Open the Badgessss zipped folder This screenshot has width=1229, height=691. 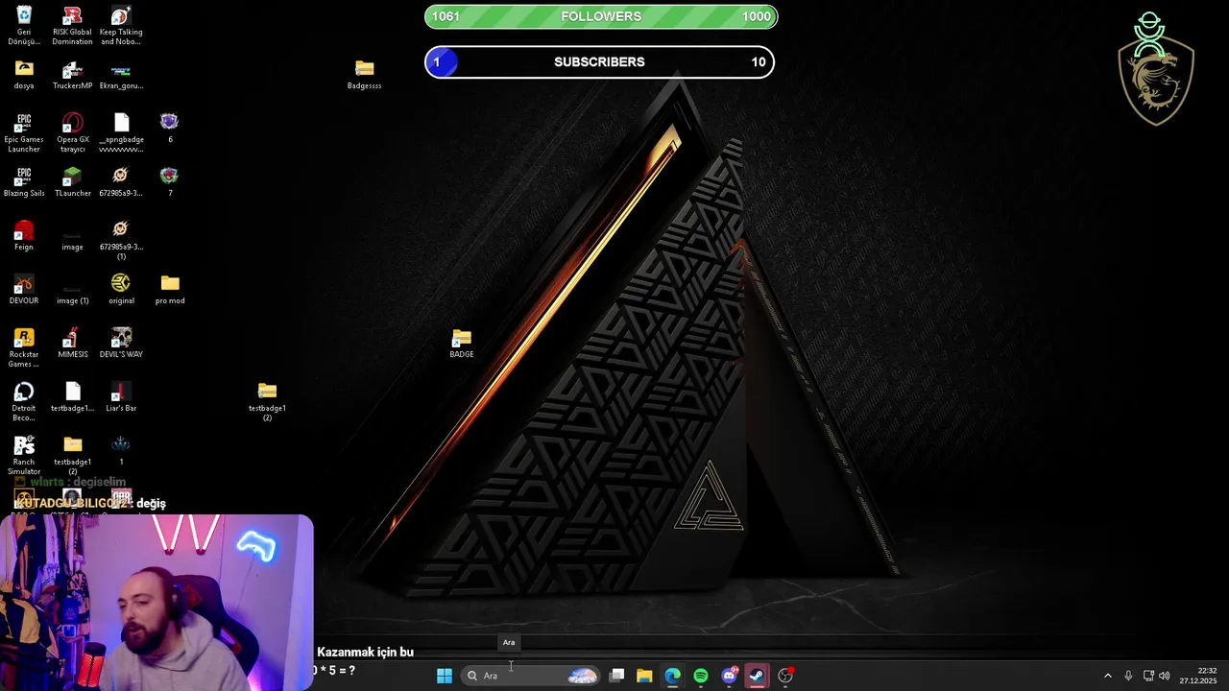[x=364, y=75]
